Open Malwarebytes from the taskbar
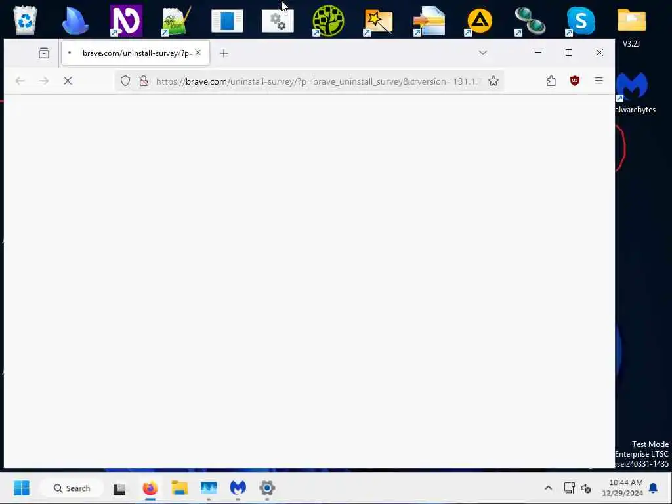672x504 pixels. point(238,488)
